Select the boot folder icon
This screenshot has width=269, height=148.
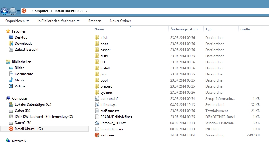click(97, 44)
